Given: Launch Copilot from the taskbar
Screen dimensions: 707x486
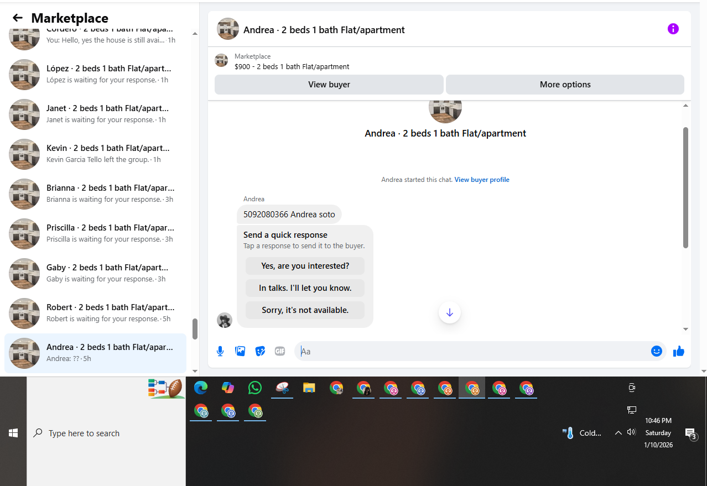Looking at the screenshot, I should (x=228, y=388).
